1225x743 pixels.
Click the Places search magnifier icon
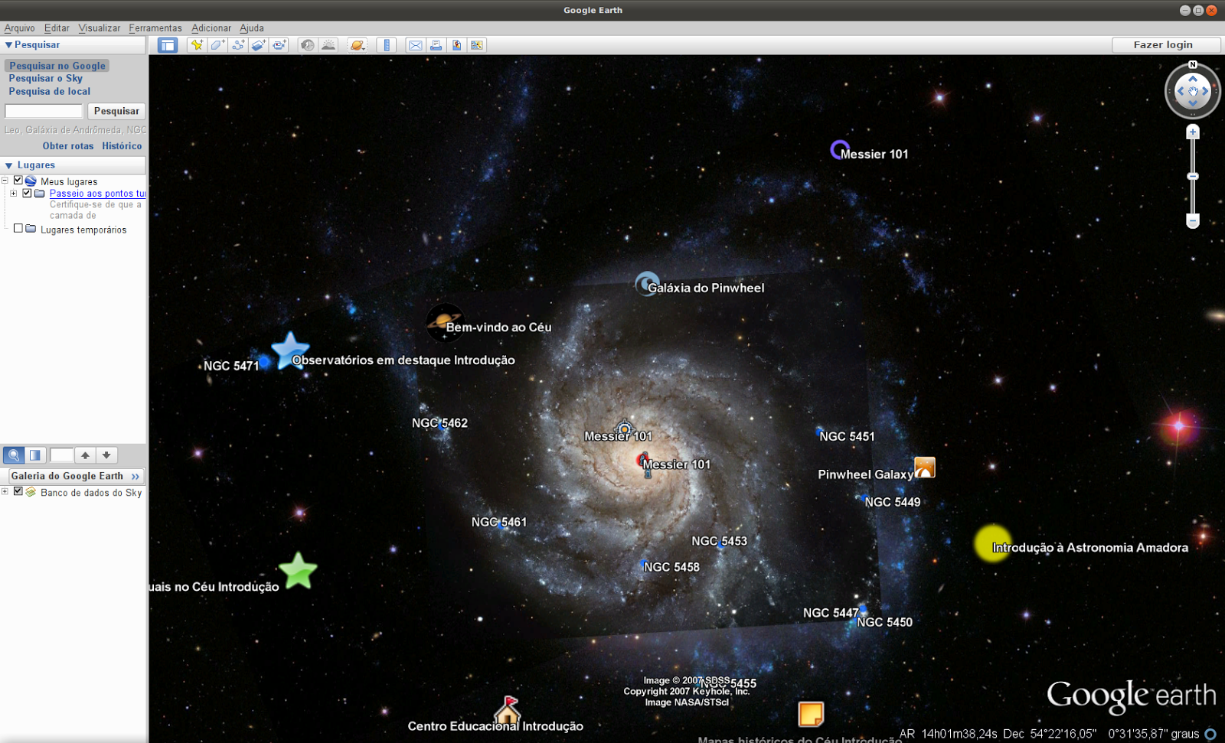14,455
